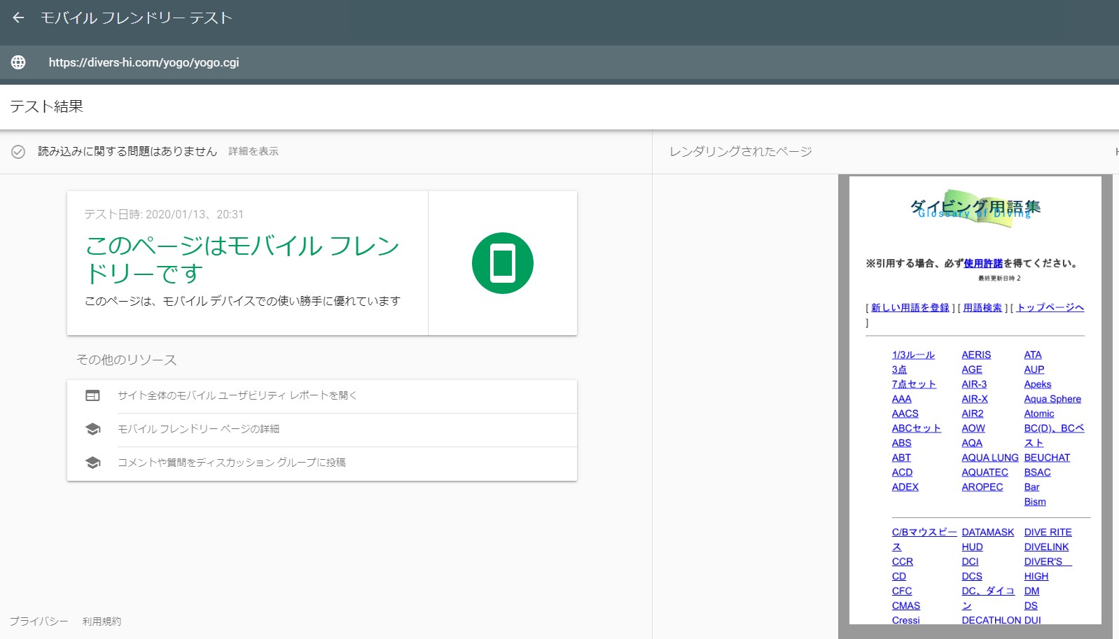Click トップページへ link in preview
Viewport: 1119px width, 639px height.
click(x=1050, y=307)
